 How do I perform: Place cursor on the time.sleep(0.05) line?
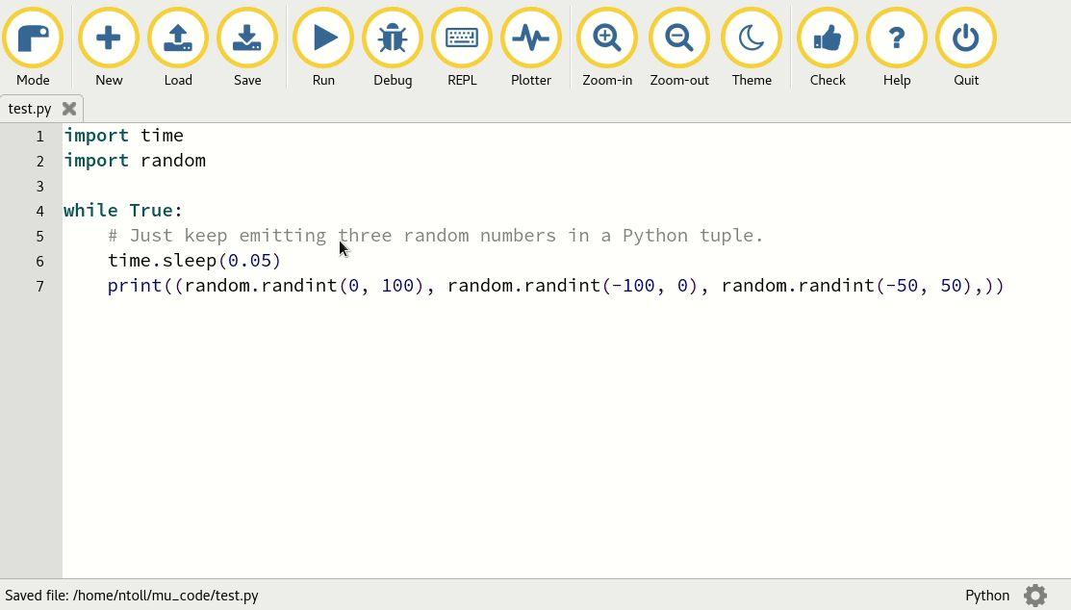[194, 261]
